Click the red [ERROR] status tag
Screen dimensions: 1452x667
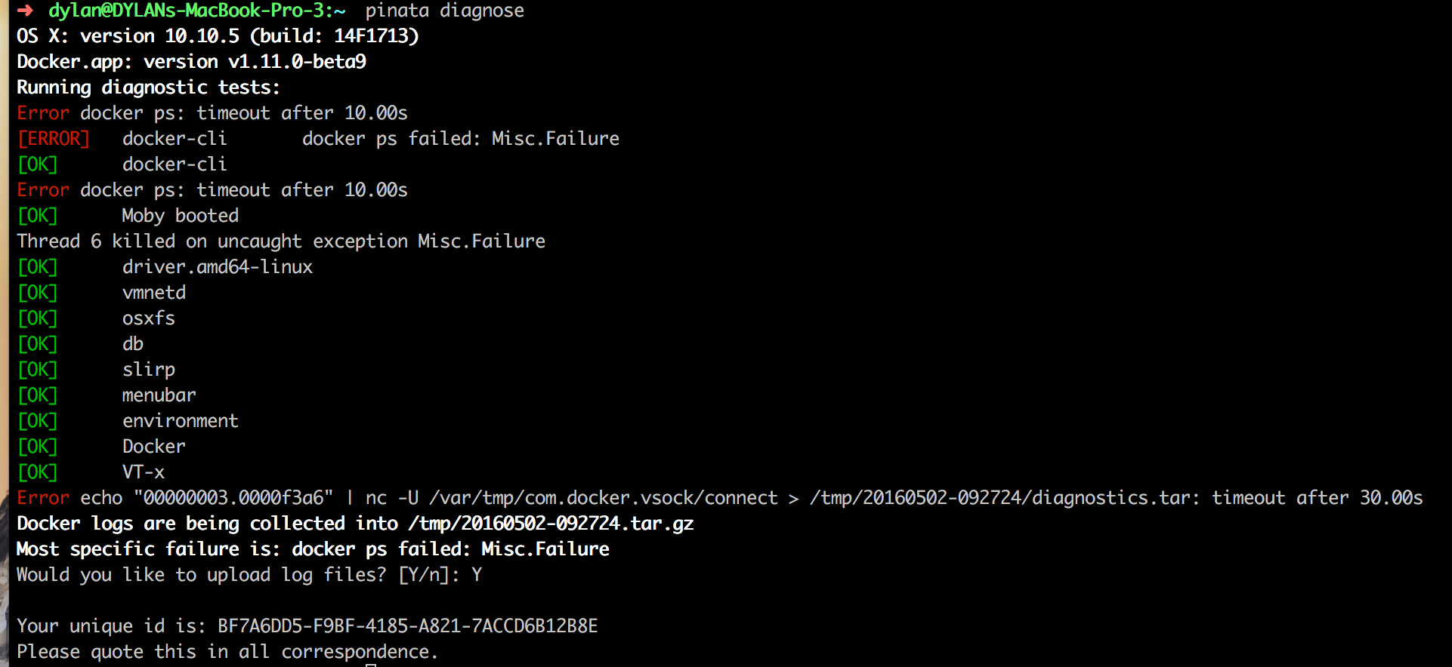[53, 139]
